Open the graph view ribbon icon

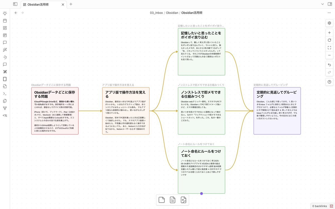5,57
